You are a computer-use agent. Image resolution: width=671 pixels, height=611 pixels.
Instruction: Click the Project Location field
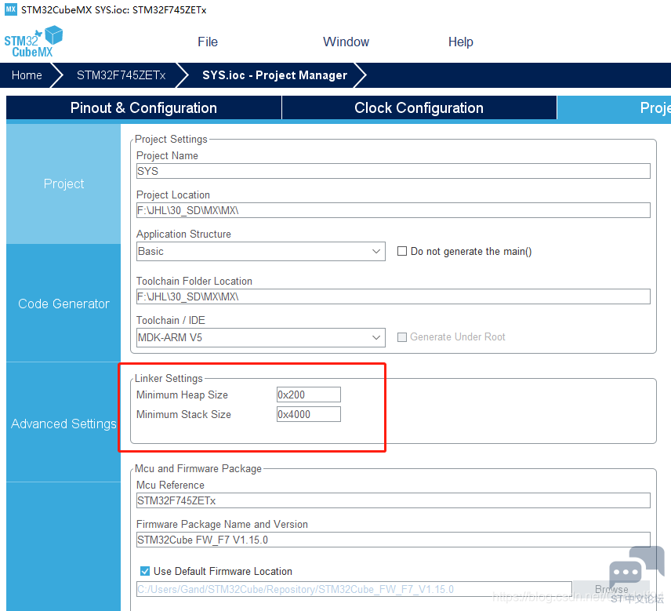tap(394, 210)
